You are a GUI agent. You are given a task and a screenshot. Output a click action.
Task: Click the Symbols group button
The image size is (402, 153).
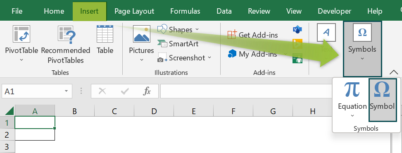(x=362, y=49)
